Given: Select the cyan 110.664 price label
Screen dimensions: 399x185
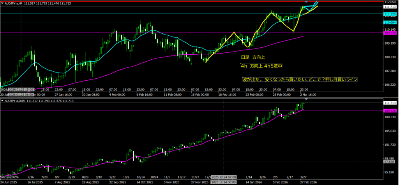Looking at the screenshot, I should coord(390,22).
